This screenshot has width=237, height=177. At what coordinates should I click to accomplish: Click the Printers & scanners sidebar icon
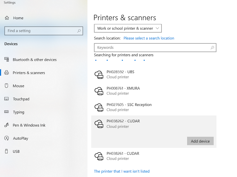click(x=6, y=72)
